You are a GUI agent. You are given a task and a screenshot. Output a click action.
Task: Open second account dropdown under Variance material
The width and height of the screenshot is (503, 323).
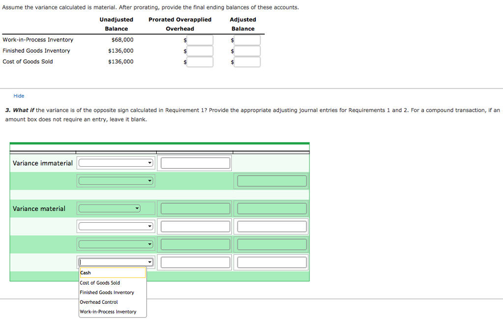point(116,226)
